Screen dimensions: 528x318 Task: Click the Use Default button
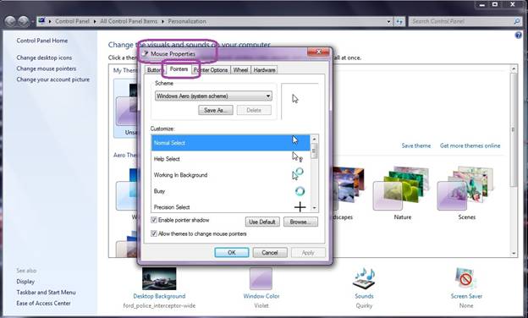tap(262, 222)
